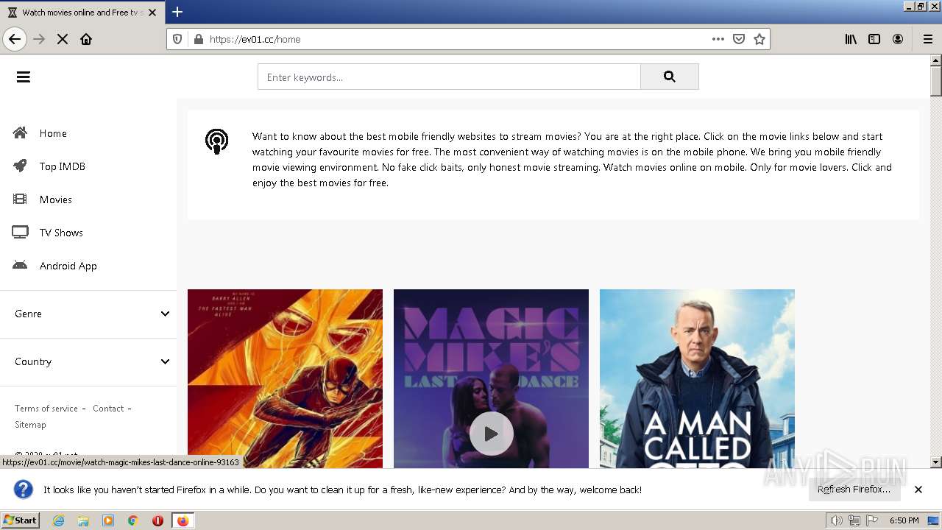Toggle Firefox sidebar view icon
Viewport: 942px width, 530px height.
coord(874,39)
